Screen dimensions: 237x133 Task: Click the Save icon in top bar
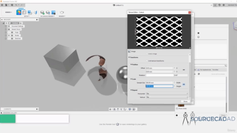pyautogui.click(x=12, y=5)
